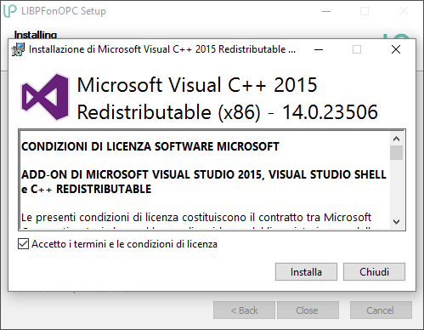
Task: Uncheck Accetto i termini license checkbox
Action: pyautogui.click(x=23, y=244)
